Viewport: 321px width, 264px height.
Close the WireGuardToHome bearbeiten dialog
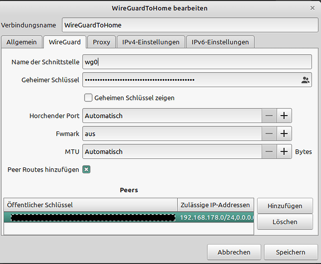tap(313, 8)
